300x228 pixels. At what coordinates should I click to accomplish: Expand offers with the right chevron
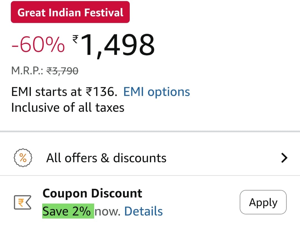click(284, 158)
